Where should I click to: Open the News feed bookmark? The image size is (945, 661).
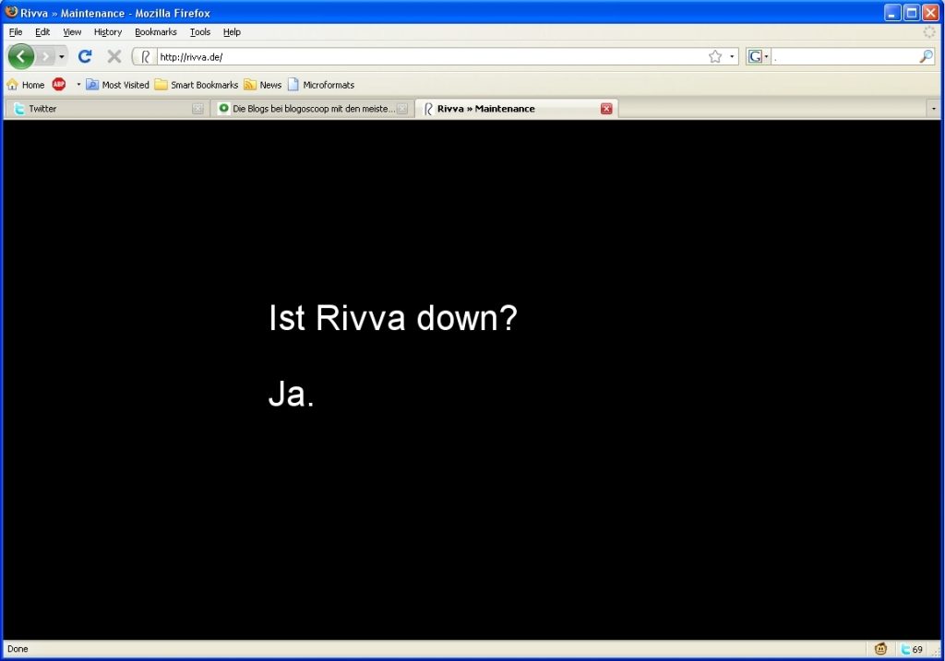coord(263,85)
